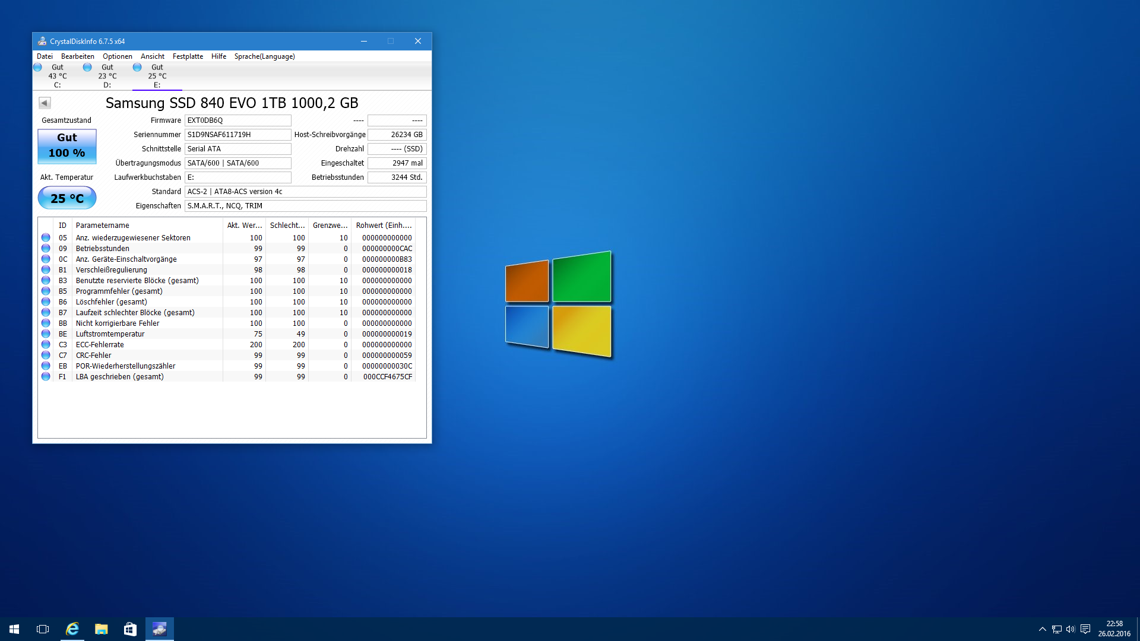Open the Optionen menu
Viewport: 1140px width, 641px height.
coord(118,56)
